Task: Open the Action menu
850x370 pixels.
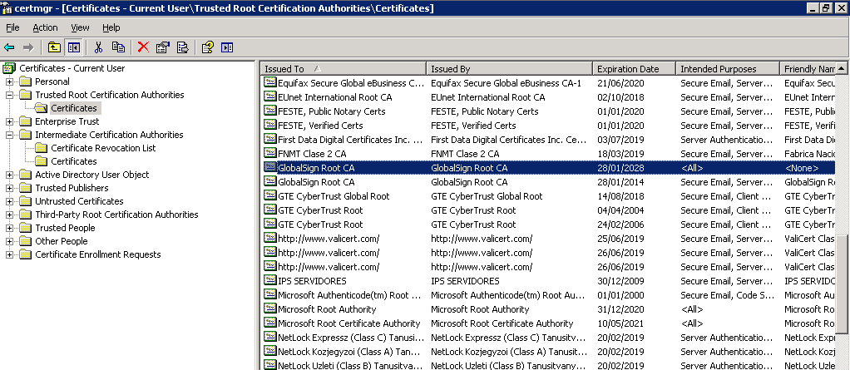Action: pos(45,27)
